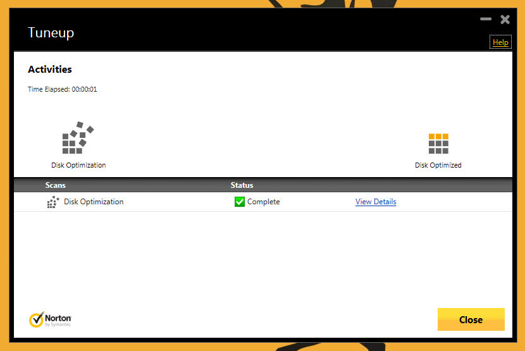Click the large Disk Optimization scattered-blocks icon

pyautogui.click(x=78, y=138)
